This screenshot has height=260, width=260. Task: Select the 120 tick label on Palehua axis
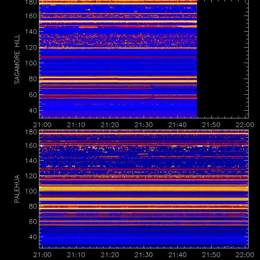click(x=31, y=176)
